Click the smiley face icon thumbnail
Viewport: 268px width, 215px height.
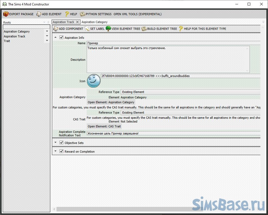(x=94, y=81)
